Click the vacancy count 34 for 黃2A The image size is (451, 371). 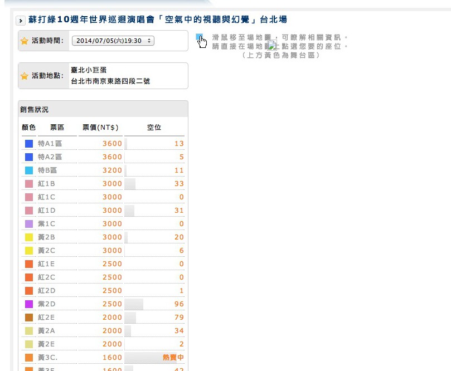tap(179, 331)
